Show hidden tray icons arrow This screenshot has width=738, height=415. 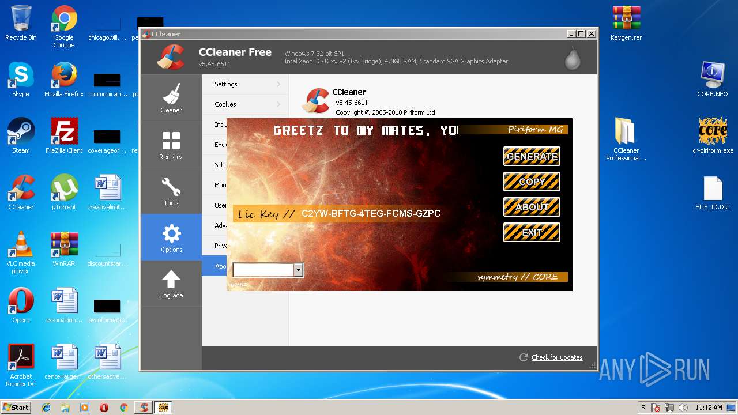point(643,407)
